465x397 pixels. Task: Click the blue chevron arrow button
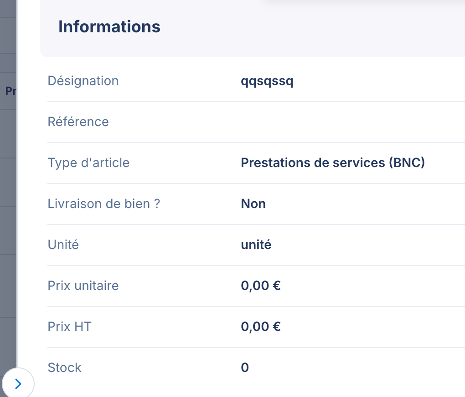(x=18, y=384)
